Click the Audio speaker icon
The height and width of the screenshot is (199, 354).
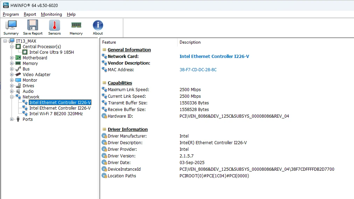pyautogui.click(x=18, y=91)
